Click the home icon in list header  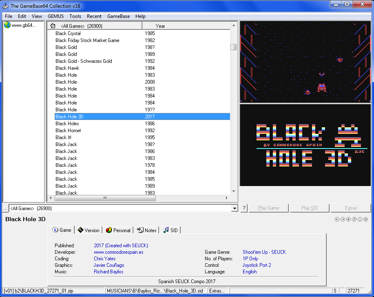tap(53, 26)
